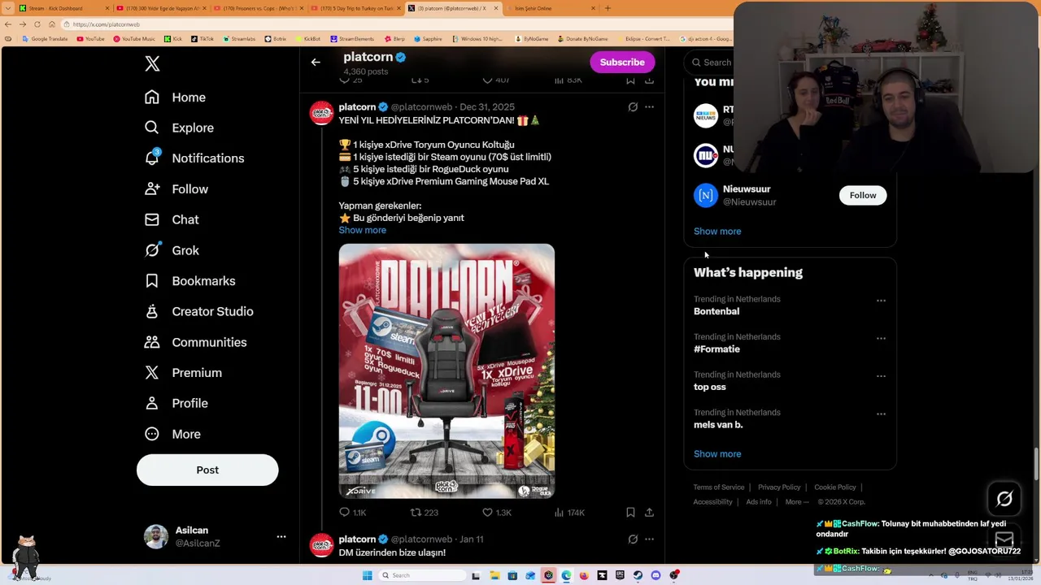The height and width of the screenshot is (585, 1041).
Task: Open options for the Bontenbal trend
Action: click(x=881, y=301)
